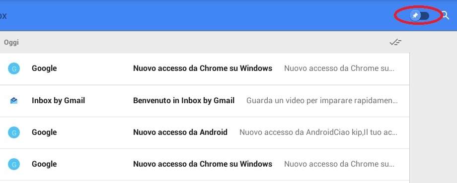The height and width of the screenshot is (183, 457).
Task: Click the pin icon on toggle knob
Action: [415, 16]
